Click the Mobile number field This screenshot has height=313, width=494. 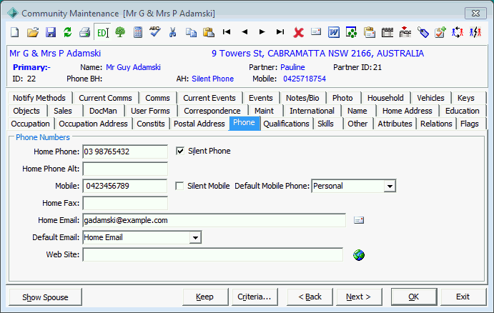[125, 186]
